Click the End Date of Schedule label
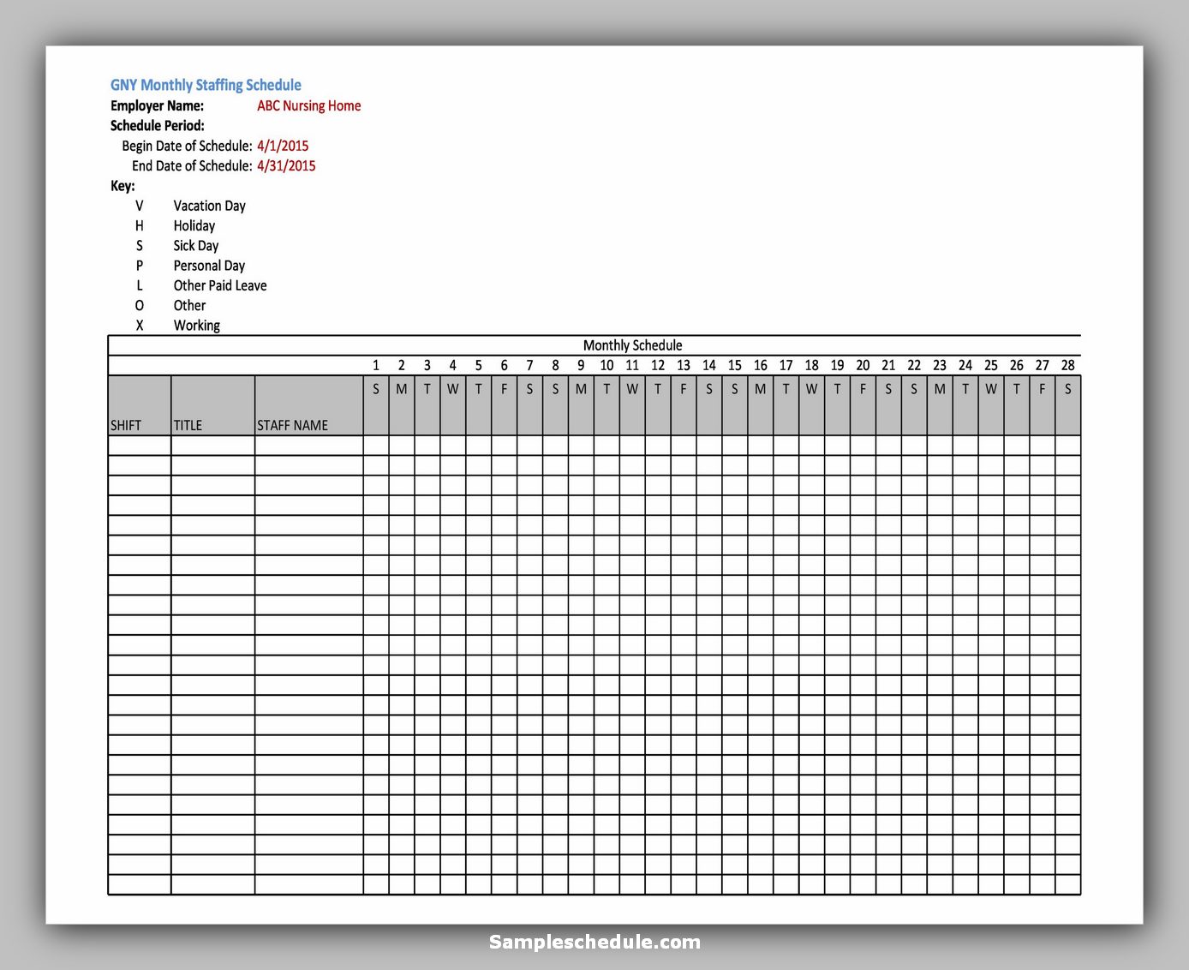 [192, 165]
